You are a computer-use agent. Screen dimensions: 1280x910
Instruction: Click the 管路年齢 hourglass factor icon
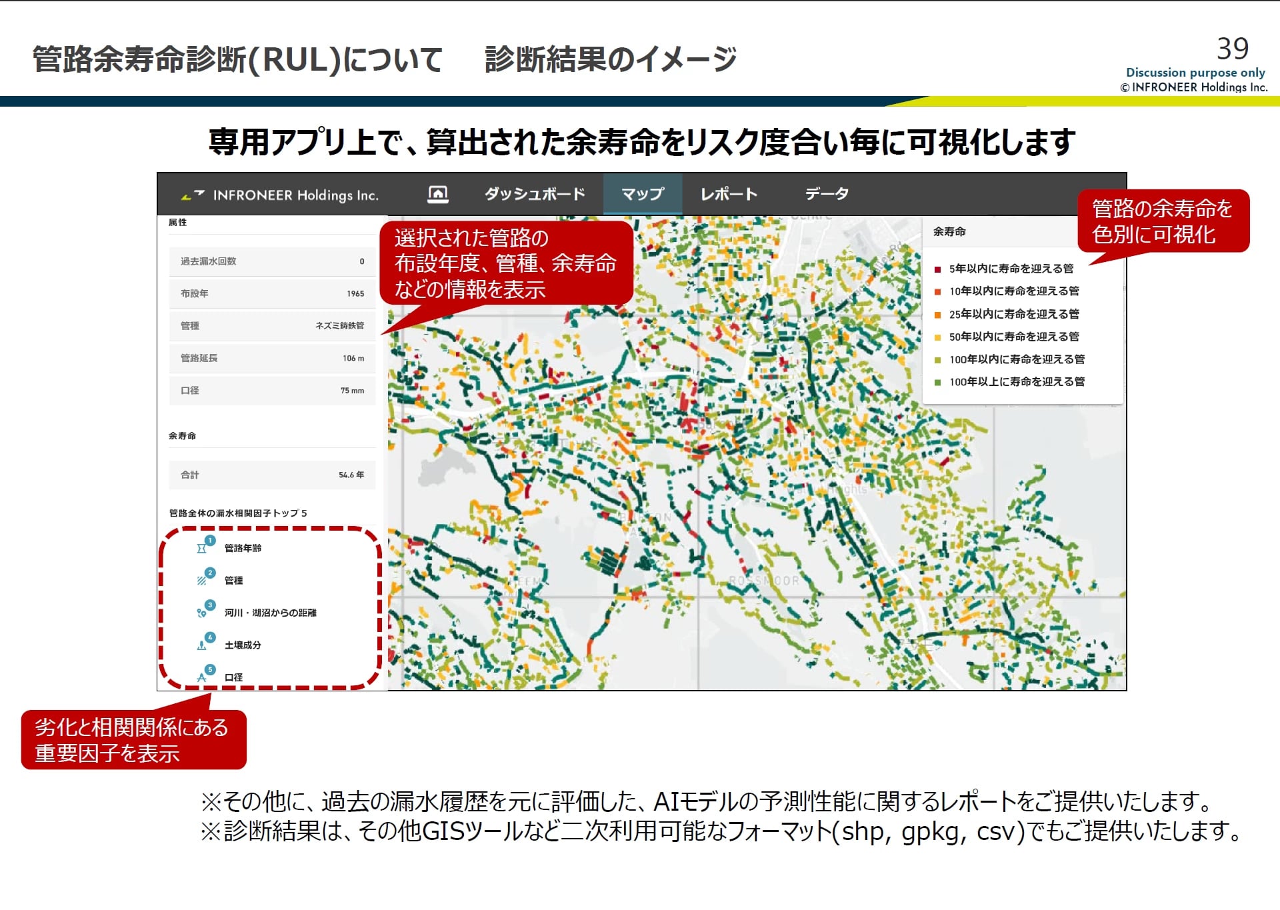[x=201, y=549]
